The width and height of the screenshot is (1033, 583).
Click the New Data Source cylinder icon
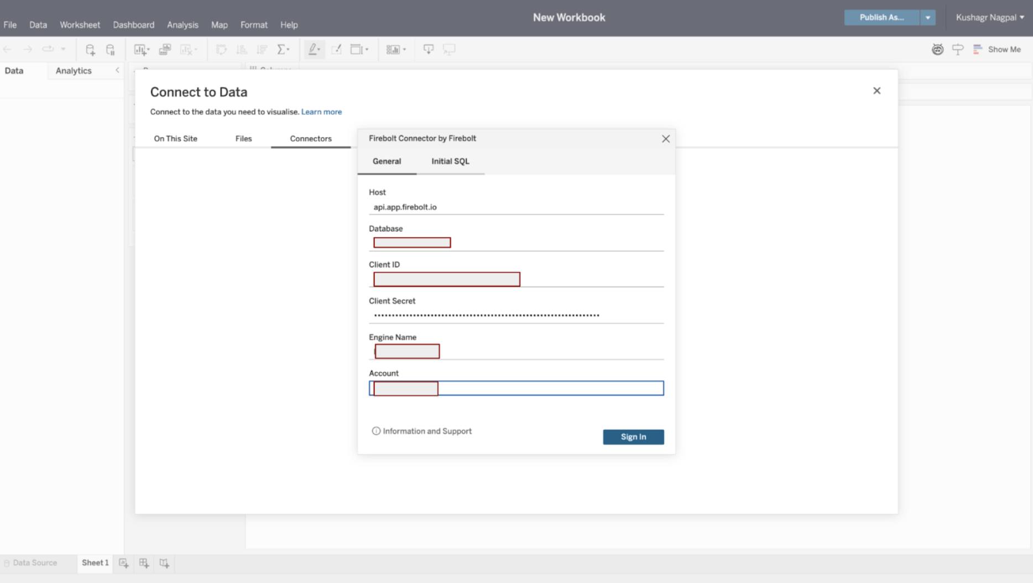coord(90,50)
